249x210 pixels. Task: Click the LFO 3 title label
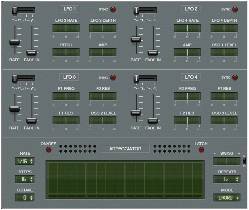[x=69, y=77]
